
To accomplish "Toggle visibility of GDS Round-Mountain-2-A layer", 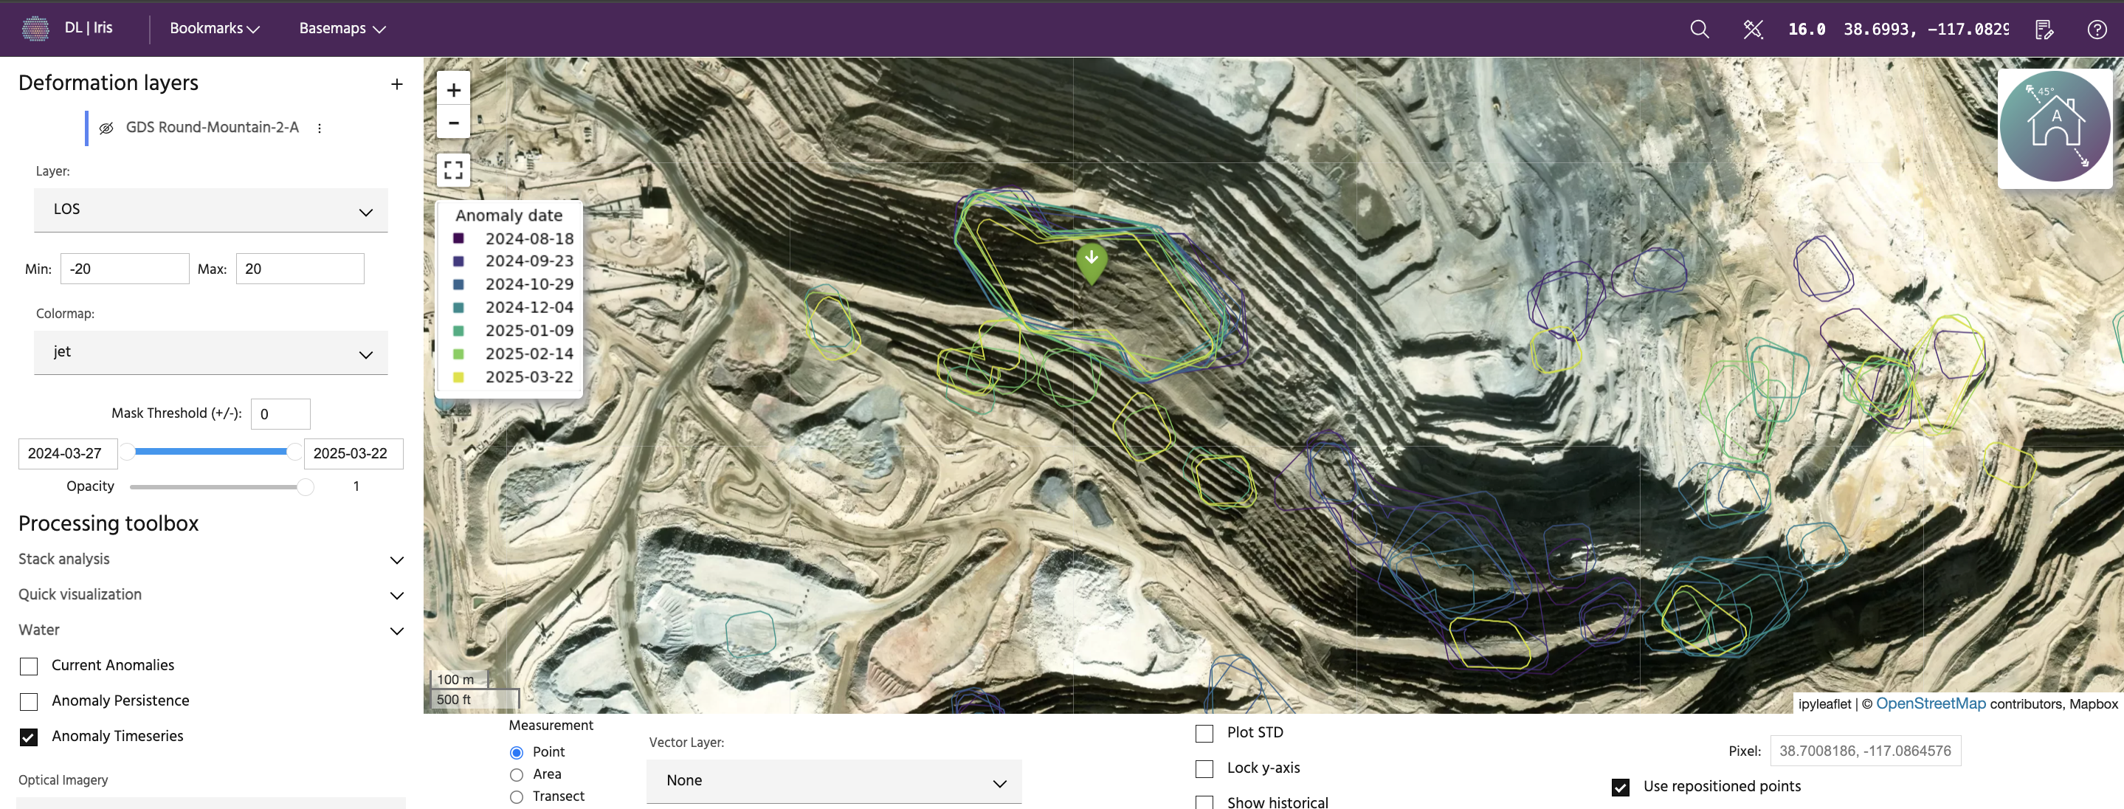I will pyautogui.click(x=106, y=128).
